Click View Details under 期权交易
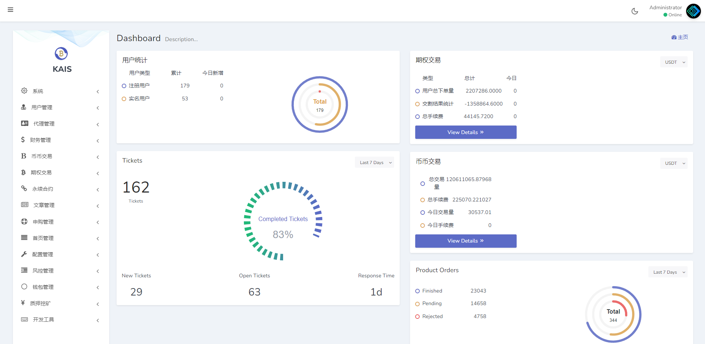The height and width of the screenshot is (344, 705). point(466,132)
